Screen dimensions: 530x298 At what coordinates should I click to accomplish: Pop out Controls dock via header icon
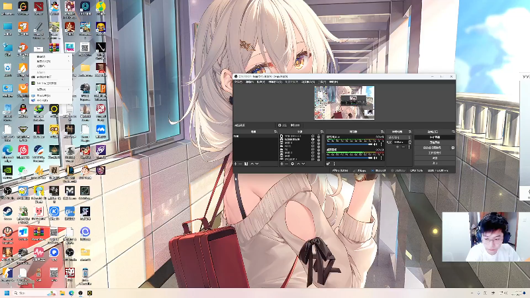click(x=454, y=131)
